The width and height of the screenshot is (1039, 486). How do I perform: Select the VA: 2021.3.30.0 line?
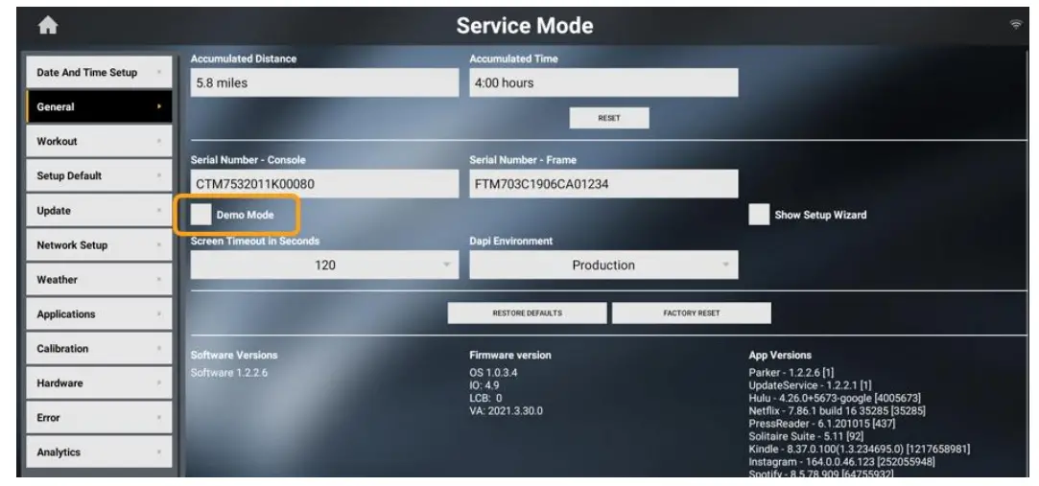pos(507,411)
